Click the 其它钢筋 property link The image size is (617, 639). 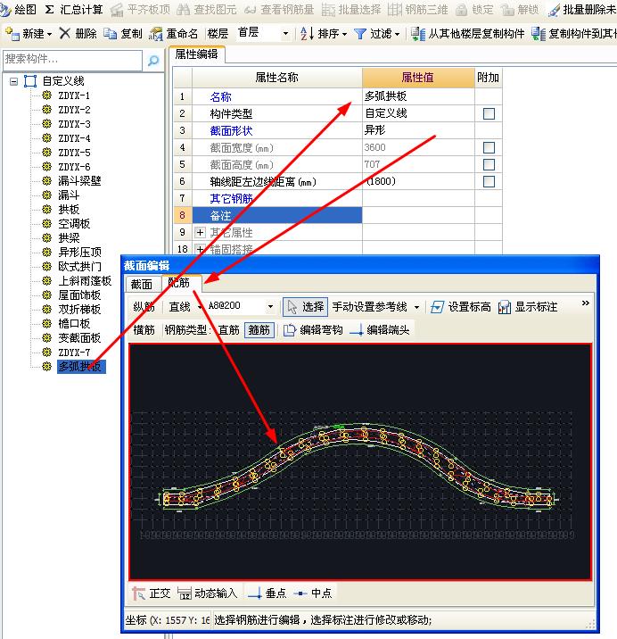(x=231, y=199)
